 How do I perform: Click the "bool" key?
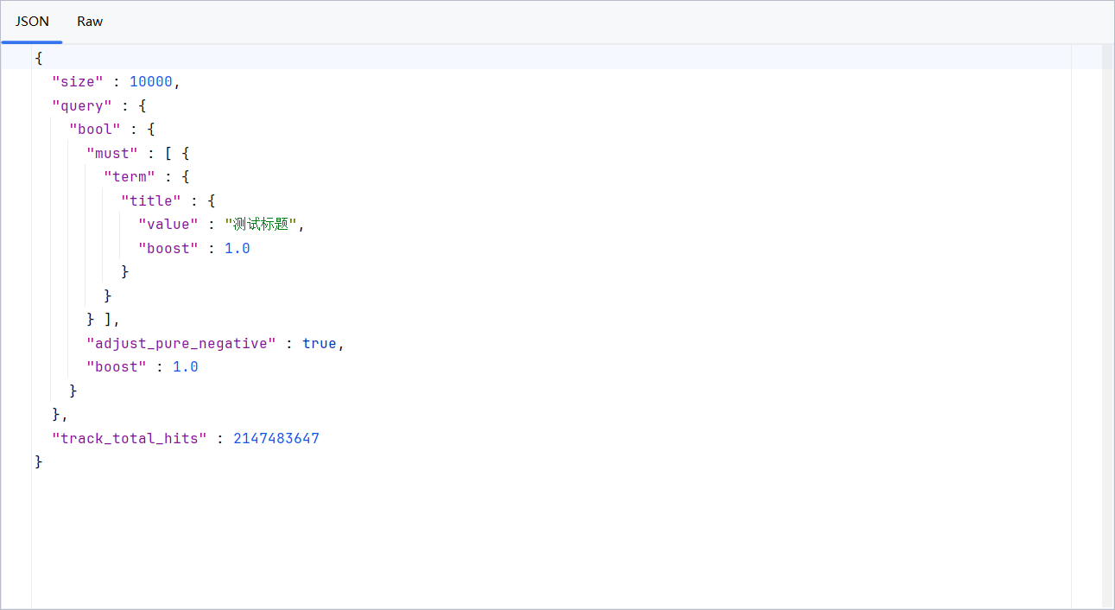(x=95, y=130)
